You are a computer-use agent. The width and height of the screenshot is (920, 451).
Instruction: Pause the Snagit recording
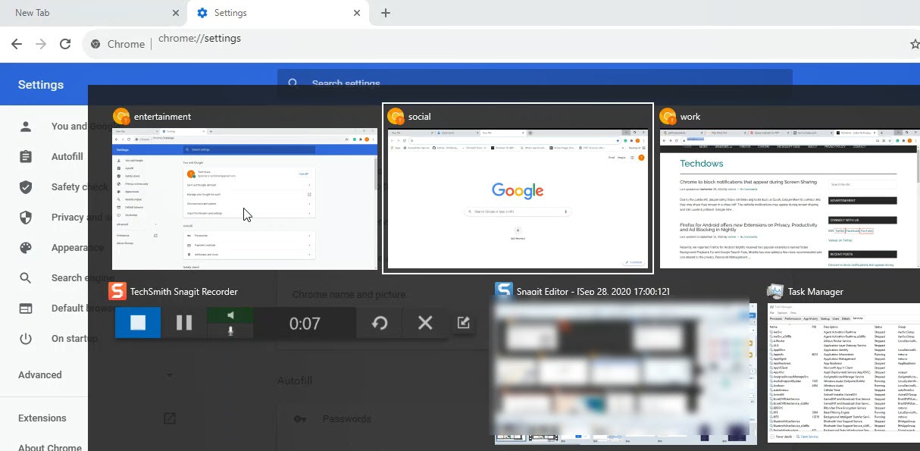[184, 323]
